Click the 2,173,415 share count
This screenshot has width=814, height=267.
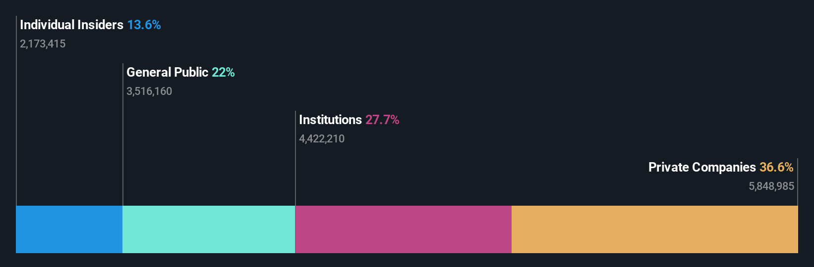click(x=43, y=44)
